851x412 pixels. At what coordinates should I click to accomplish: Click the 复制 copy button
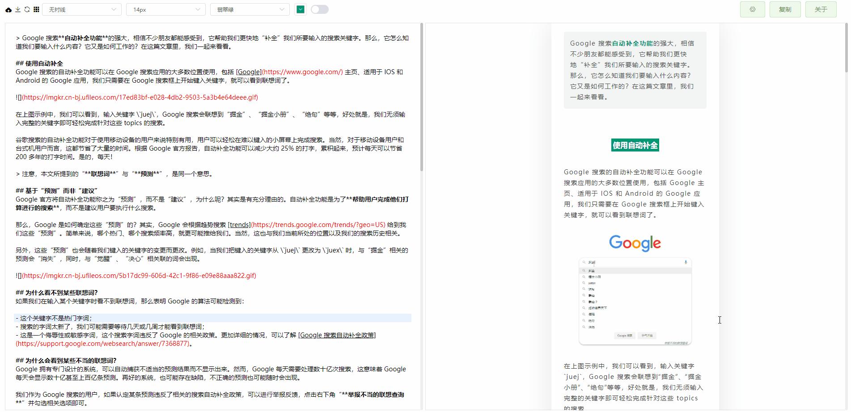coord(785,9)
